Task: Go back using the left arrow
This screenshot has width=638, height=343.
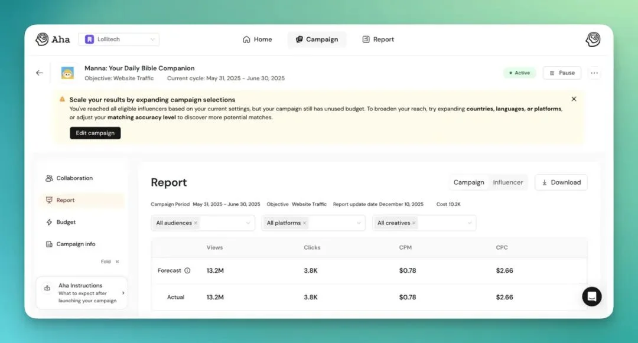Action: [x=40, y=73]
